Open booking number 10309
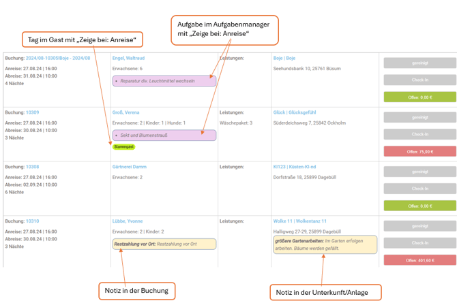457x303 pixels. (x=32, y=112)
